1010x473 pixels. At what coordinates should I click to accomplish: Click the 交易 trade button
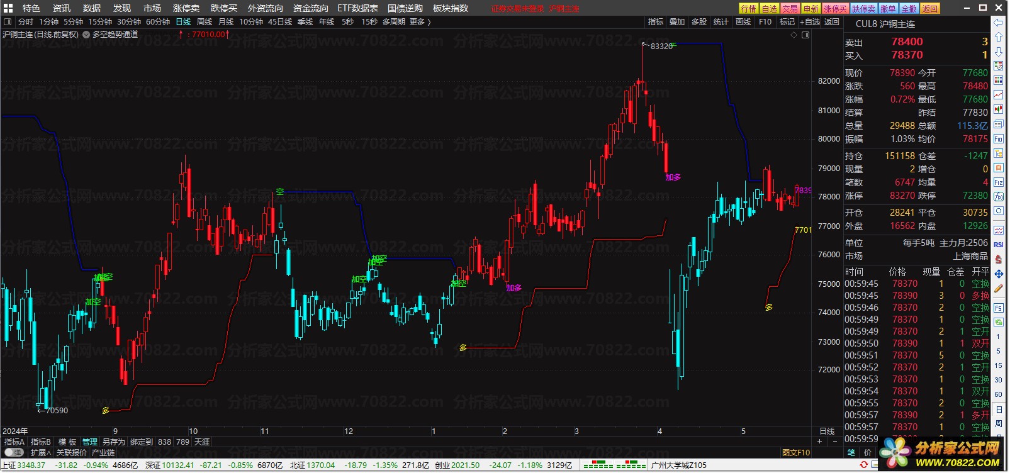(790, 8)
